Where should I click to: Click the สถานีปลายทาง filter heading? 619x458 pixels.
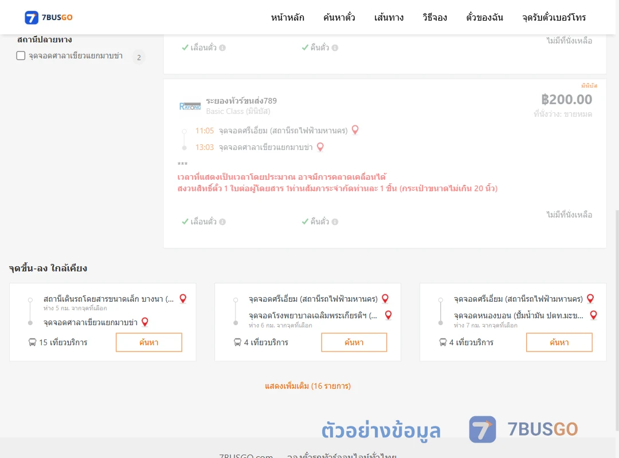45,40
